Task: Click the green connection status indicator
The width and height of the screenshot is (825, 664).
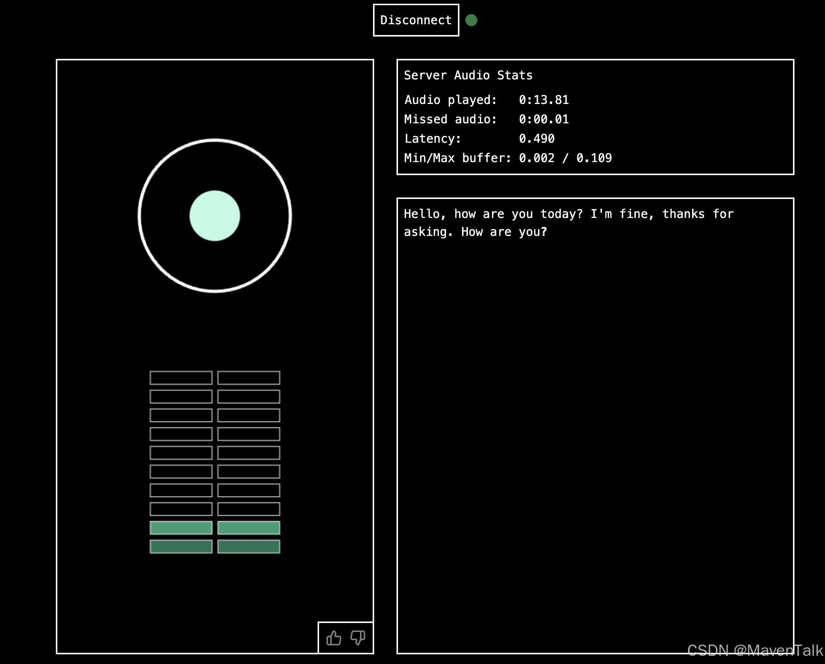Action: click(471, 20)
